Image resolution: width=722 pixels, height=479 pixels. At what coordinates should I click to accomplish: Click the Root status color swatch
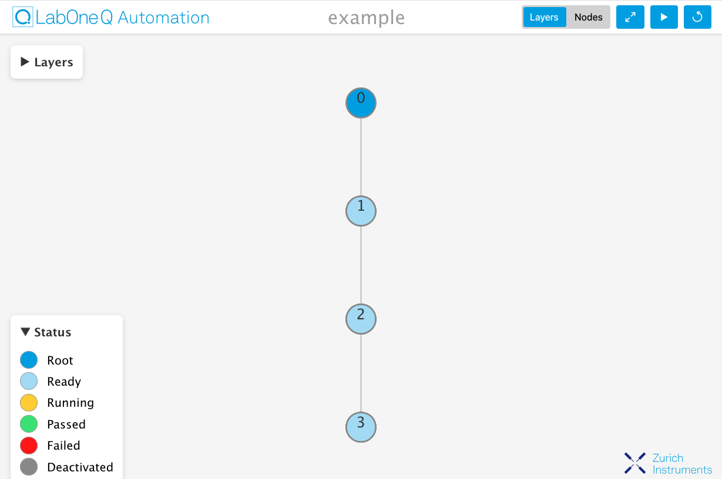click(x=29, y=360)
